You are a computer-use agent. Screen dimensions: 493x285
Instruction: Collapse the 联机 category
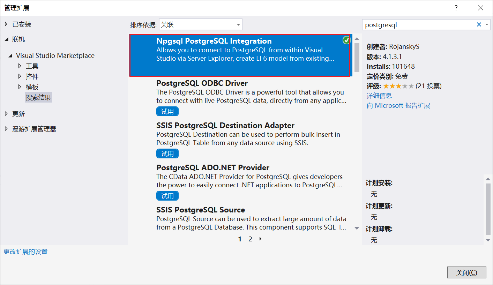(6, 40)
